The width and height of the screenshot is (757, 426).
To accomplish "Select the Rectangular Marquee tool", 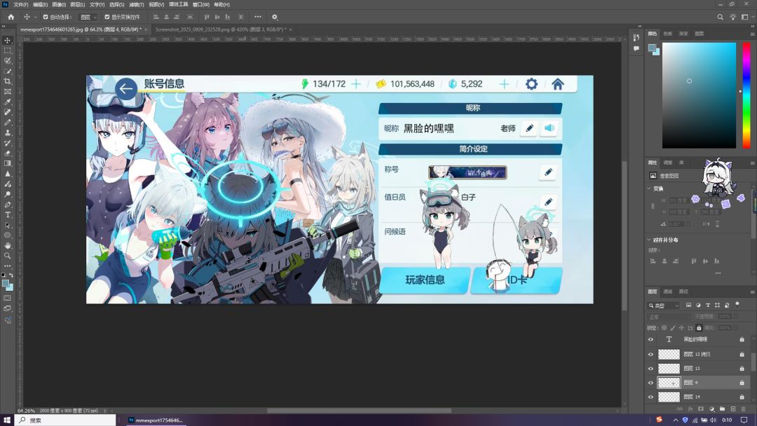I will pyautogui.click(x=7, y=50).
